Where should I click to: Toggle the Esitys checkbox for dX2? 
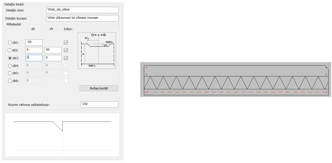[x=66, y=50]
